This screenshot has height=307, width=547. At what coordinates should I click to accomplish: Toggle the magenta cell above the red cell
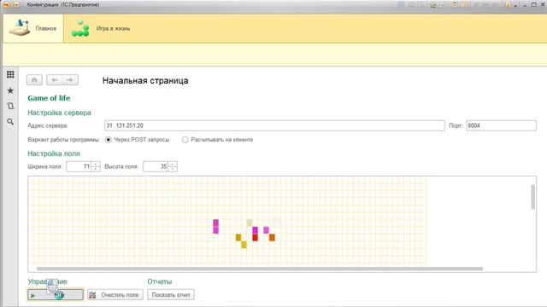click(255, 230)
